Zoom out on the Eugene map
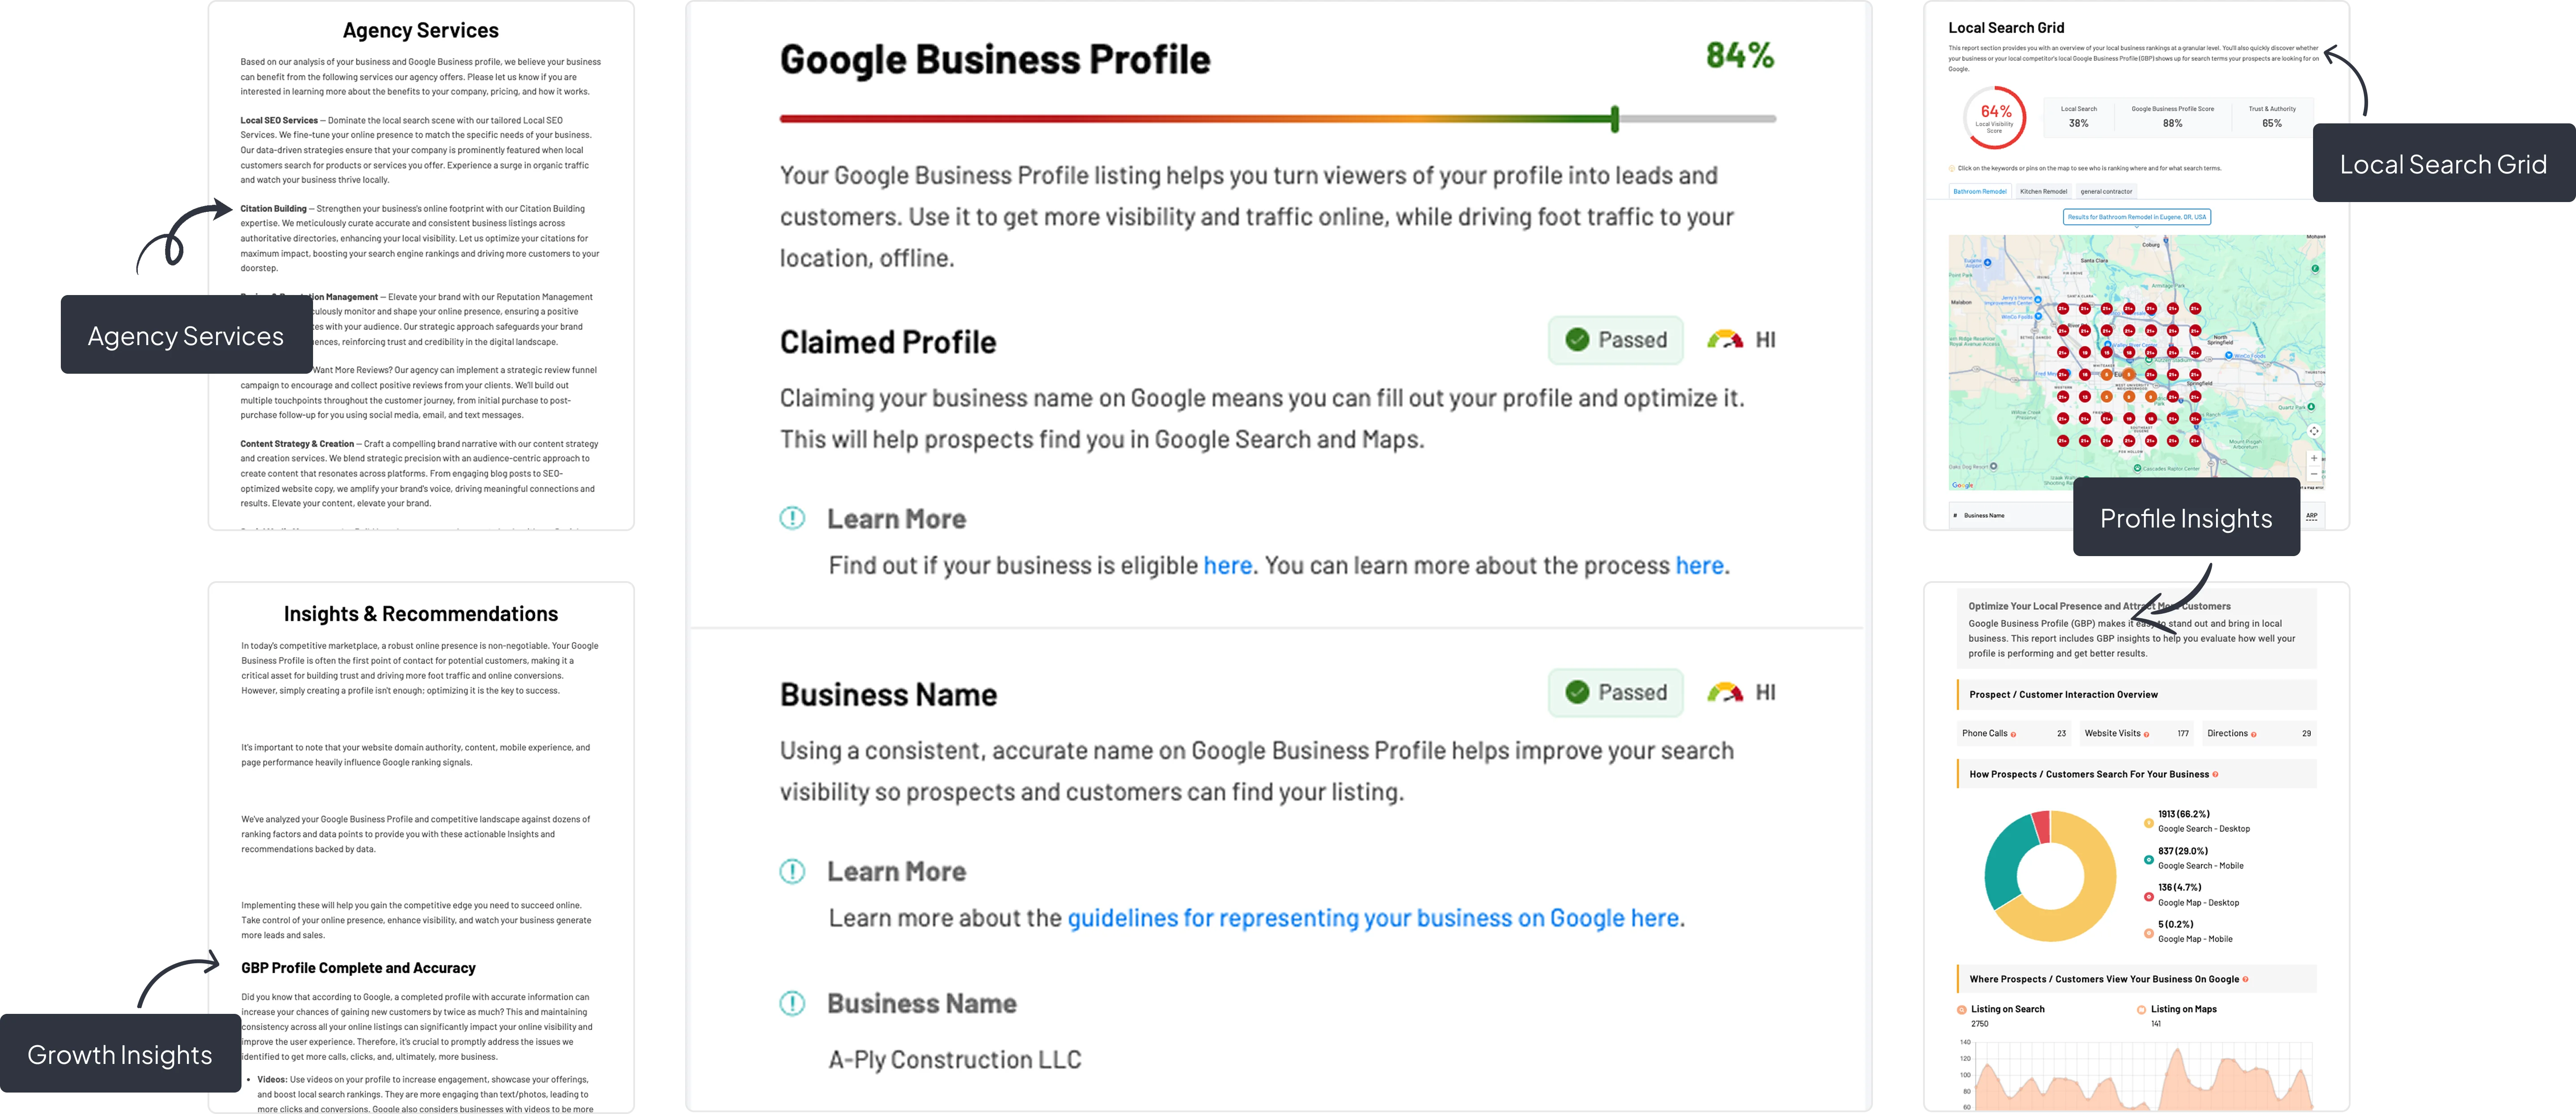2576x1114 pixels. point(2314,474)
